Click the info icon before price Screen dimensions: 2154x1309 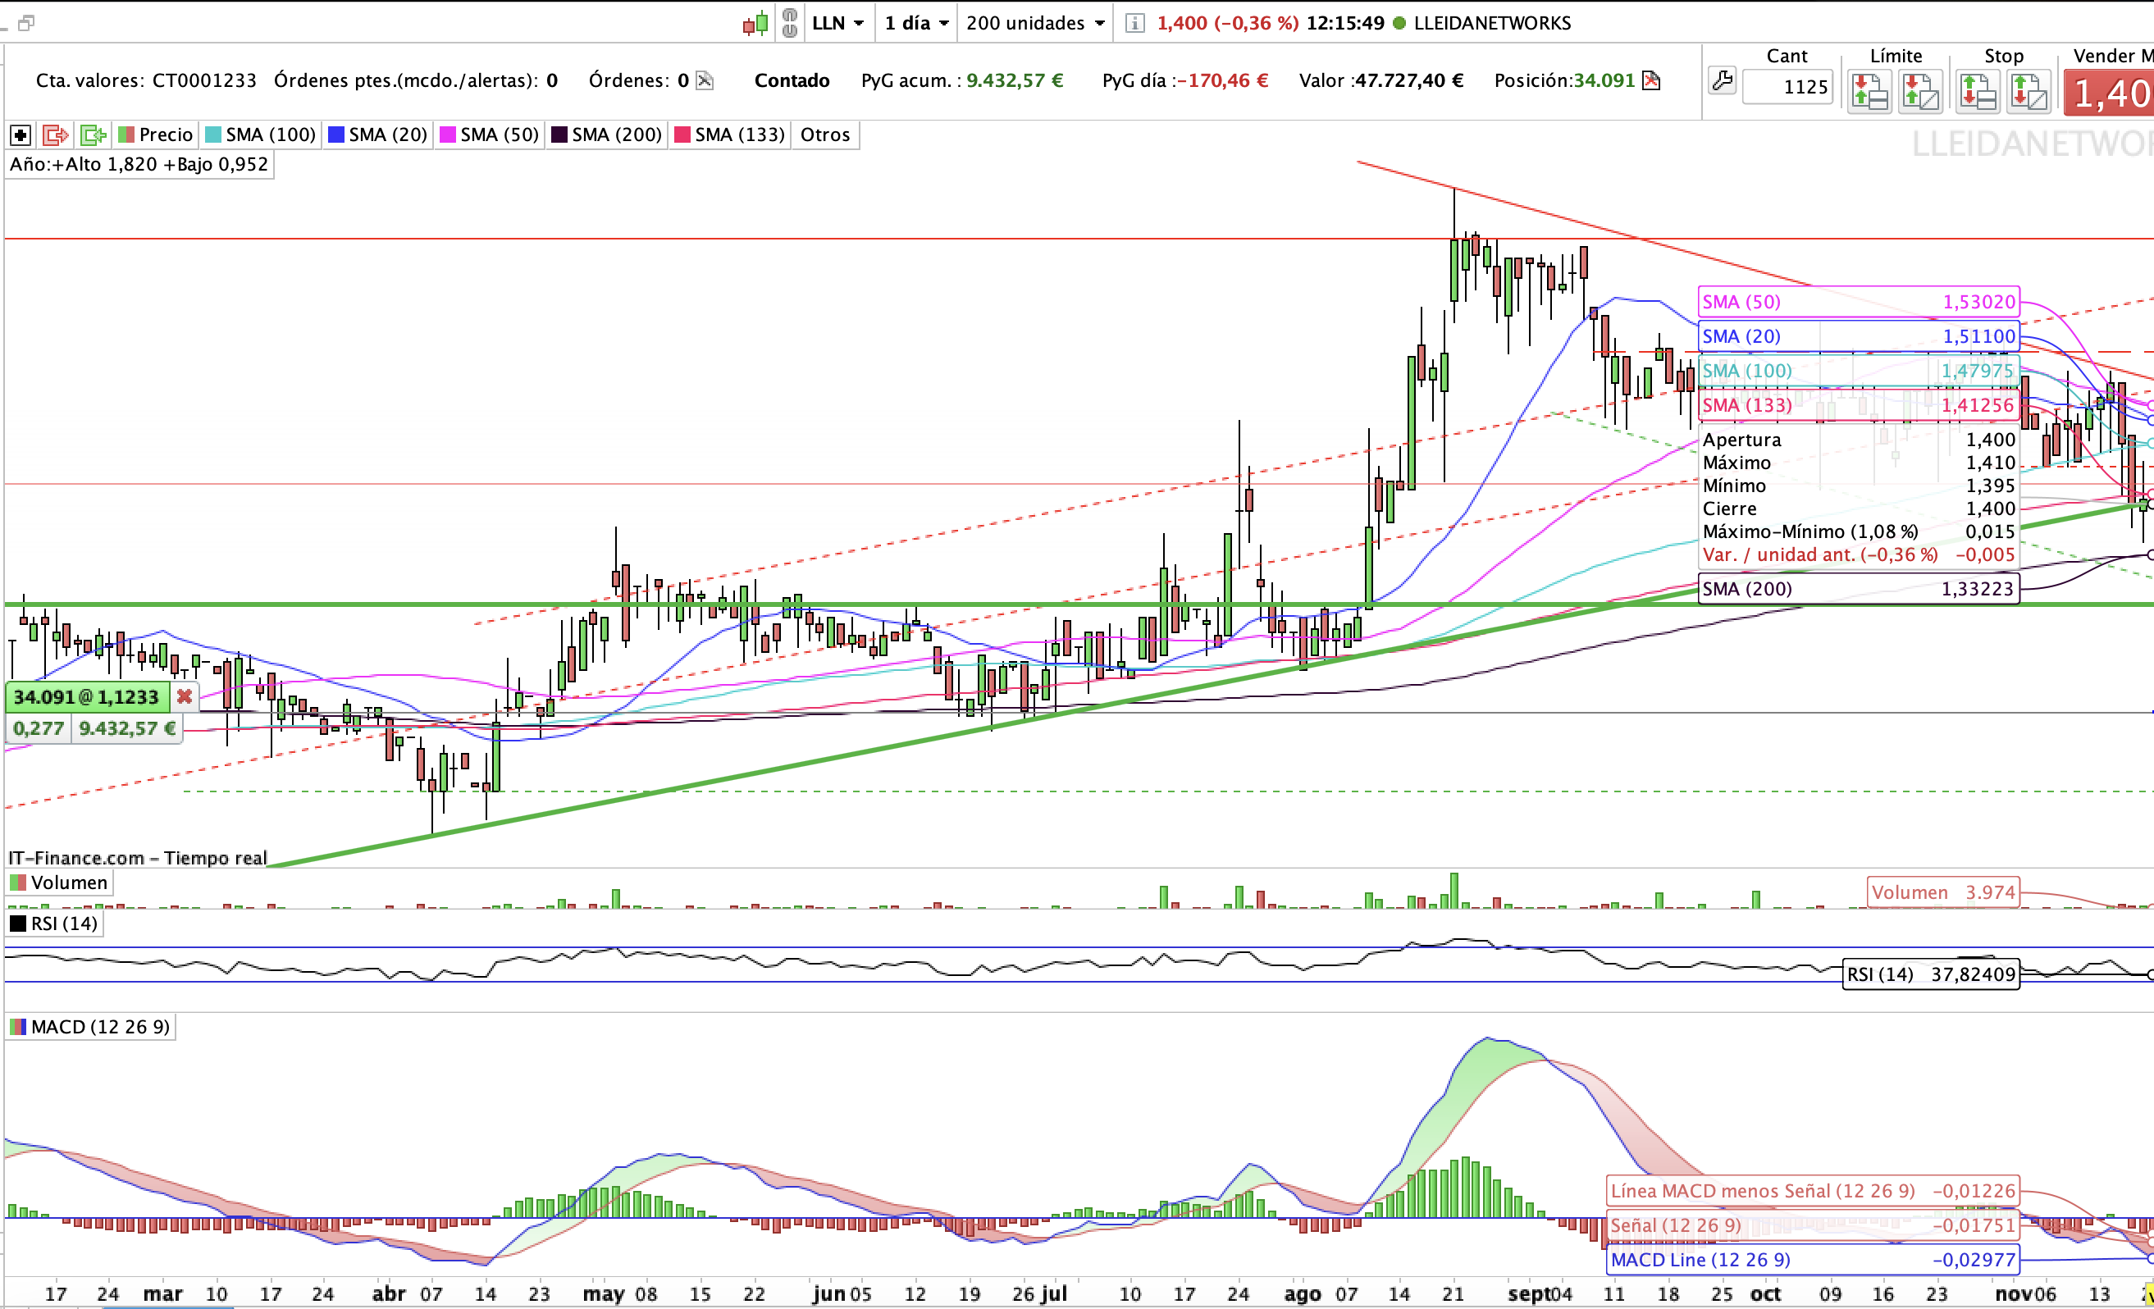coord(1134,24)
